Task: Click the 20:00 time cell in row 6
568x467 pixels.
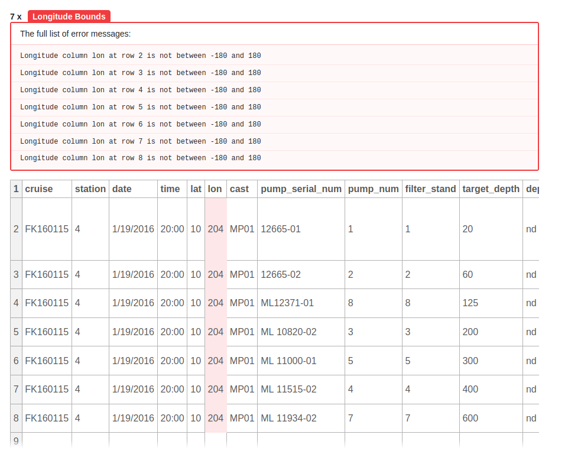Action: tap(172, 361)
